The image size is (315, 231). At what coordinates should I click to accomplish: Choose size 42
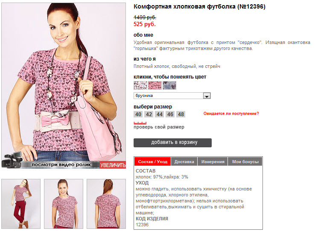149,114
